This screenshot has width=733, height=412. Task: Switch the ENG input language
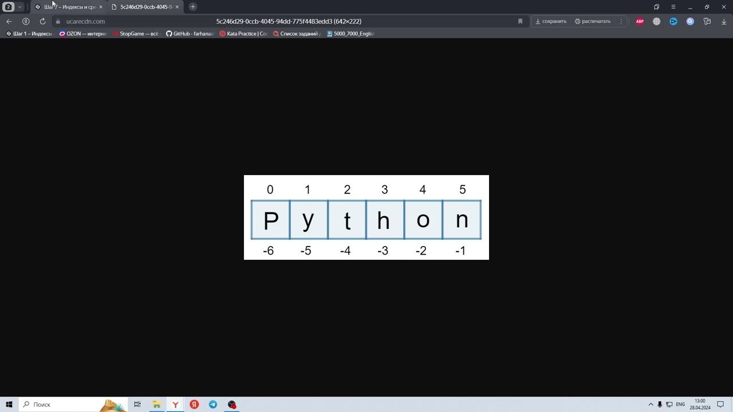[680, 405]
